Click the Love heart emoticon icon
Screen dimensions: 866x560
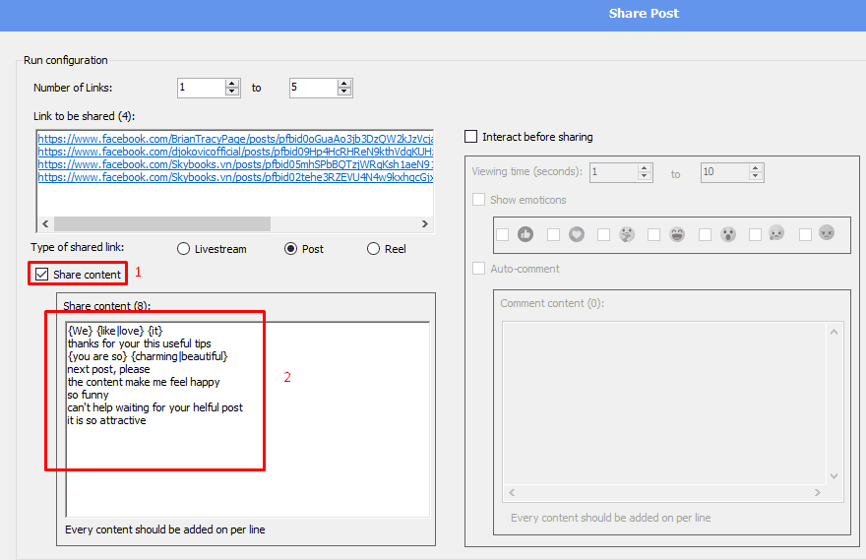(577, 234)
